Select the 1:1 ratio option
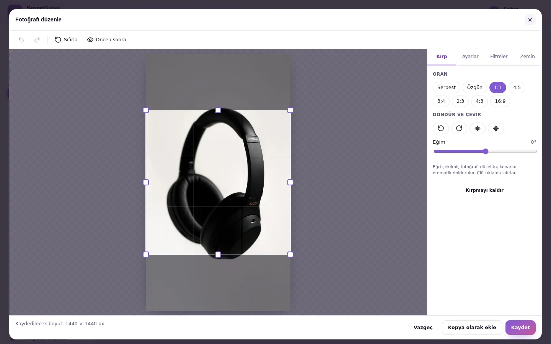This screenshot has height=344, width=551. point(498,88)
